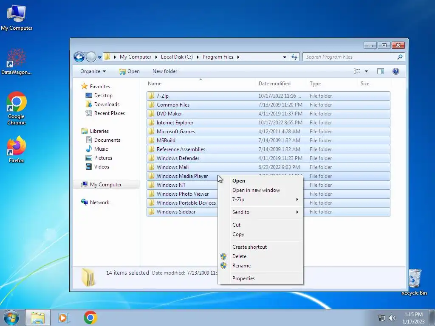Click the volume speaker tray icon
Screen dimensions: 435x326
pos(392,318)
